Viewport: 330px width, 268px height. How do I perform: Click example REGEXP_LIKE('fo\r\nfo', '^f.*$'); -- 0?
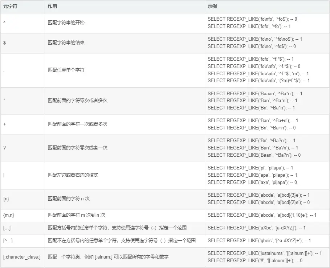point(254,67)
